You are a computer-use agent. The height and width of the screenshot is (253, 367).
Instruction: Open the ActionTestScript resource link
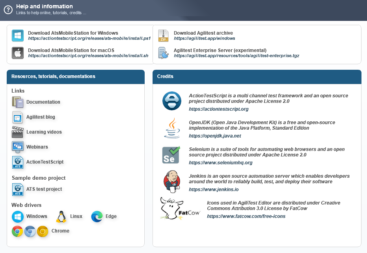click(x=45, y=162)
